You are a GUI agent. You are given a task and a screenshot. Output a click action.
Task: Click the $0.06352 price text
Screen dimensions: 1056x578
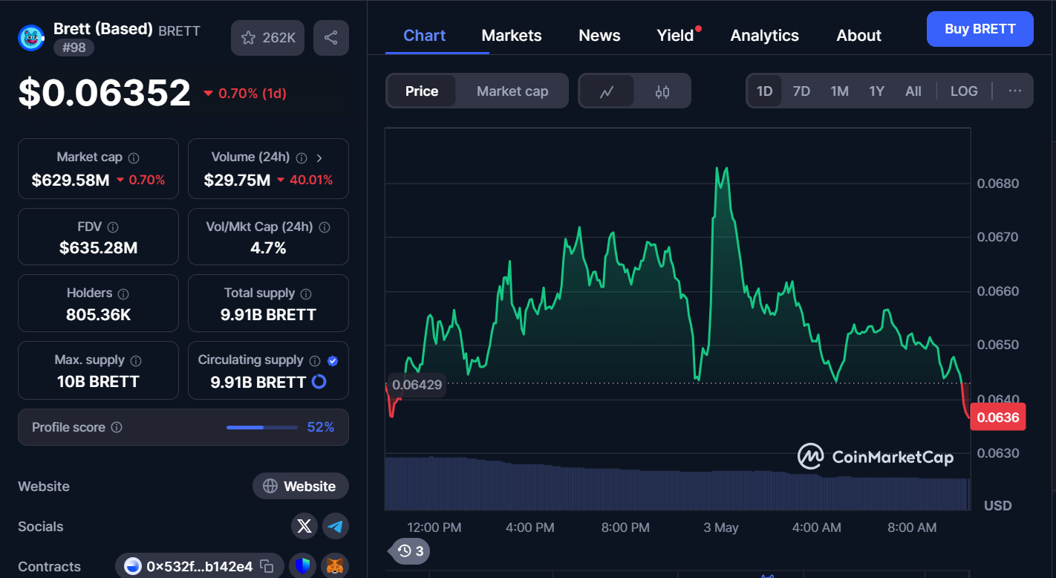point(105,93)
